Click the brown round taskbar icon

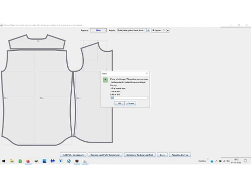(77, 161)
